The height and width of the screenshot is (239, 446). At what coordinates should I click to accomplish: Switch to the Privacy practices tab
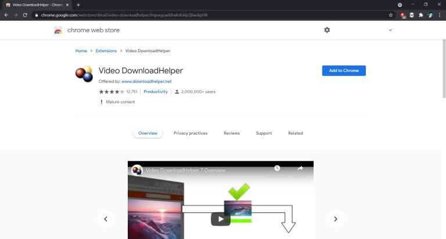pos(190,133)
